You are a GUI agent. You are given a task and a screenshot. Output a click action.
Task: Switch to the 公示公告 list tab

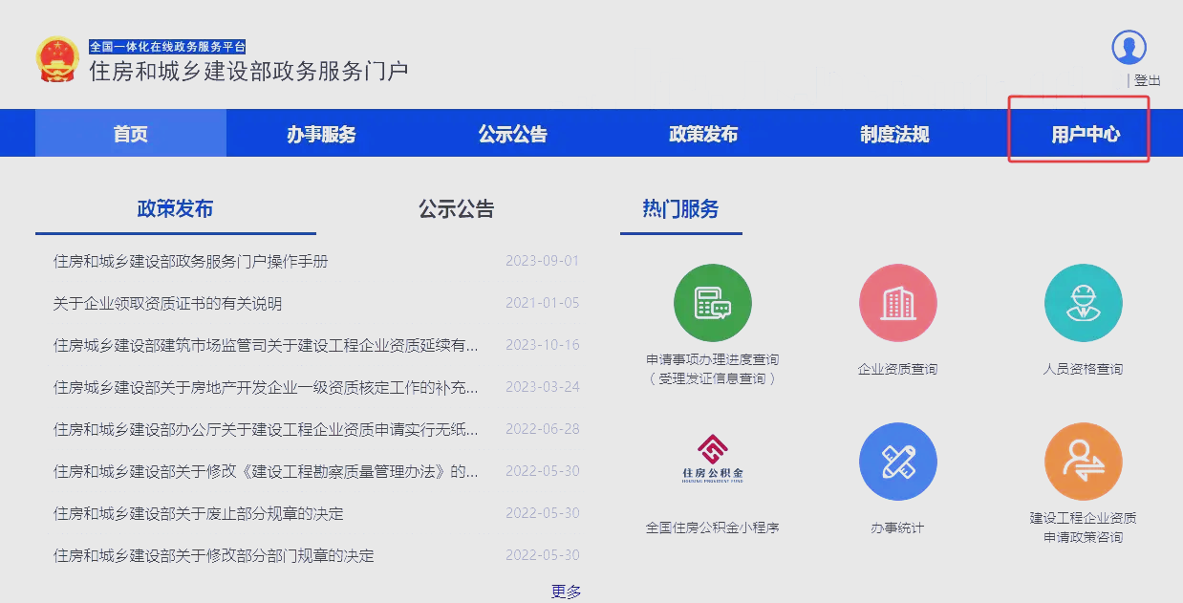(x=457, y=208)
